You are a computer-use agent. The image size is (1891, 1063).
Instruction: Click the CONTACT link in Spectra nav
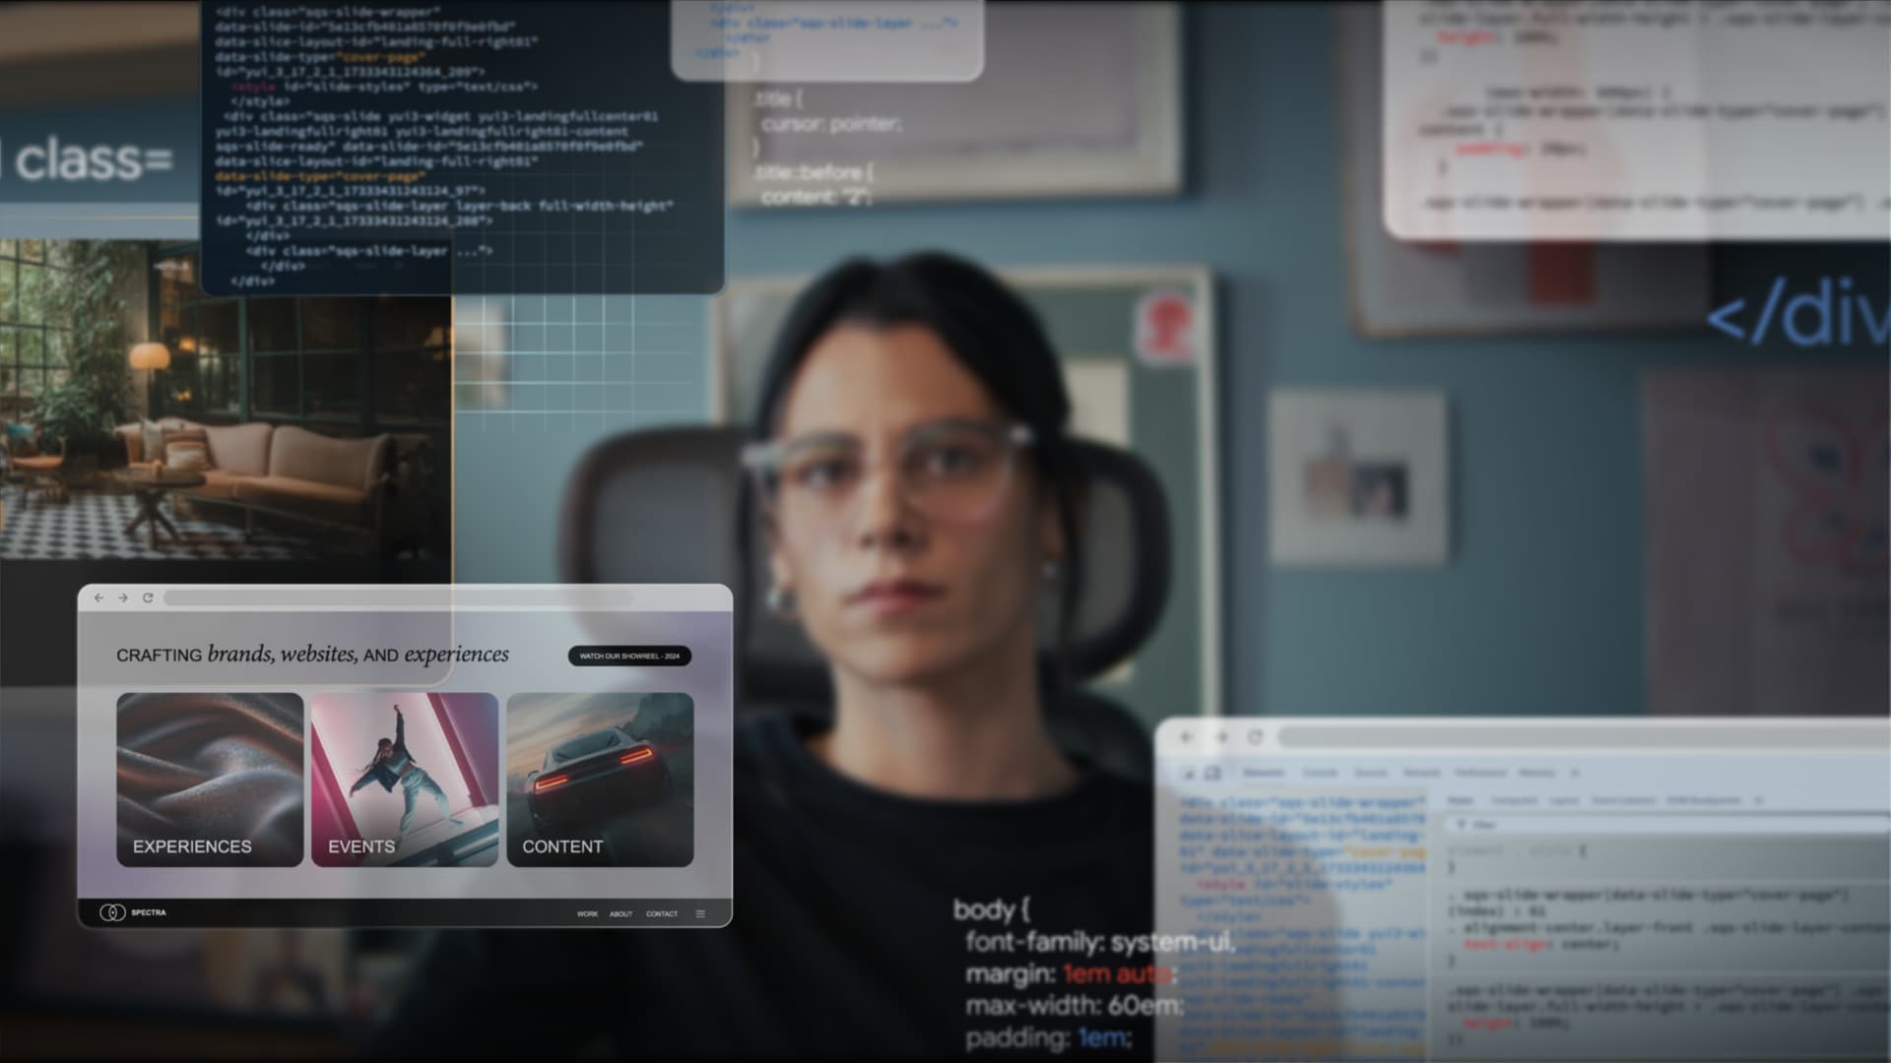pos(661,912)
